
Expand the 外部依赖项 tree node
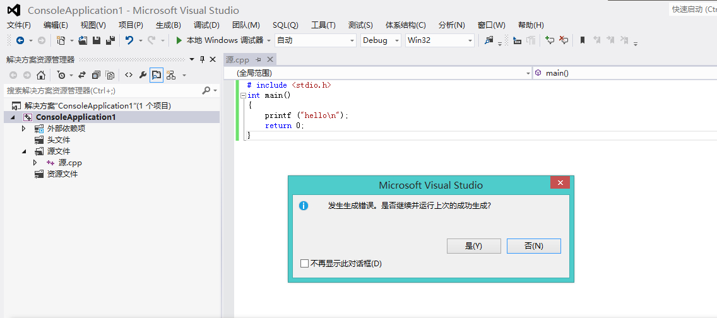click(24, 128)
